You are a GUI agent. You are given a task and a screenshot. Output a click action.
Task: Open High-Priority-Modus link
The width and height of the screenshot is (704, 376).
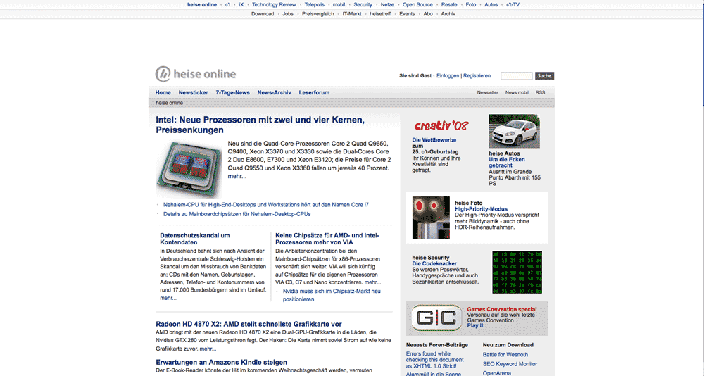coord(481,209)
